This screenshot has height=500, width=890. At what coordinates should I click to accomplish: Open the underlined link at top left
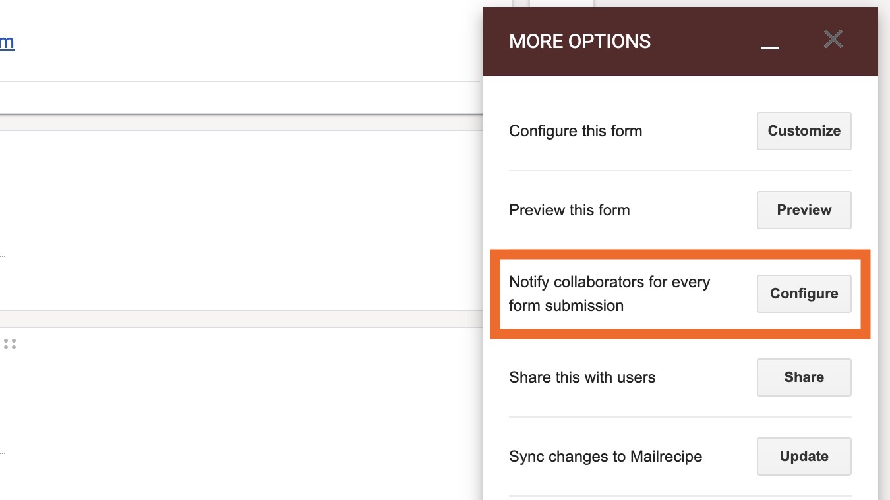pos(7,42)
